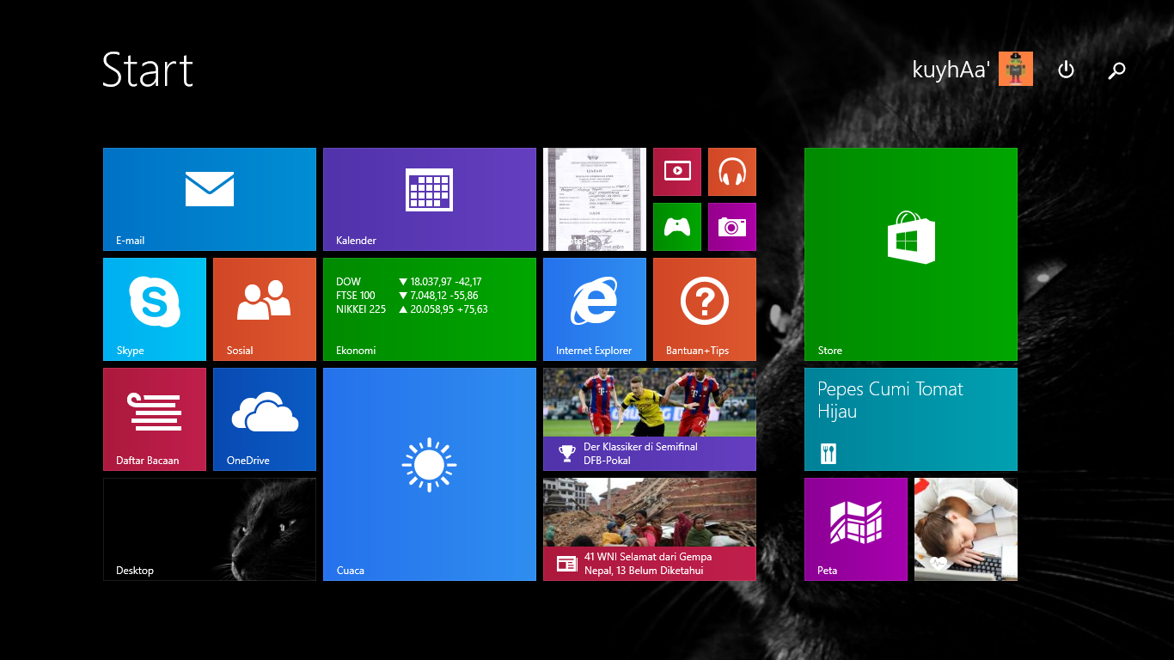
Task: Click "DFB-Pokal" headline text
Action: tap(607, 461)
